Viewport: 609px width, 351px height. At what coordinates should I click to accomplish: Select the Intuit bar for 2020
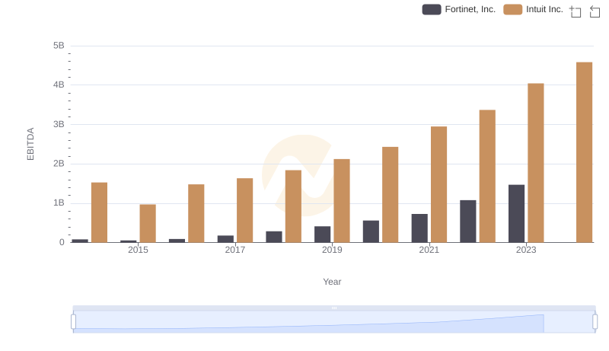[x=390, y=194]
